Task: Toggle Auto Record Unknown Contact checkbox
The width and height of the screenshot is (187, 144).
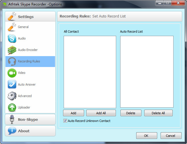Action: 65,121
